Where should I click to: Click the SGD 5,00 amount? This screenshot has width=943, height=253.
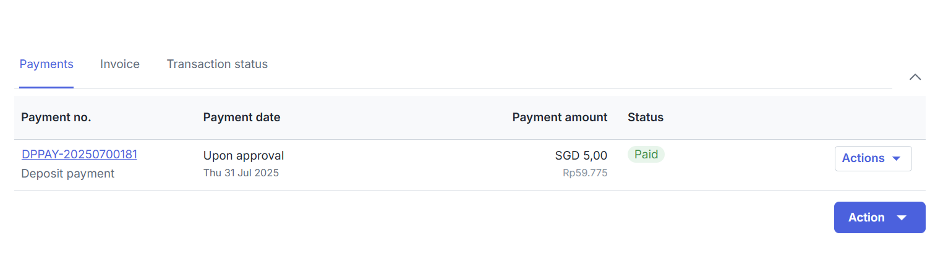tap(581, 156)
